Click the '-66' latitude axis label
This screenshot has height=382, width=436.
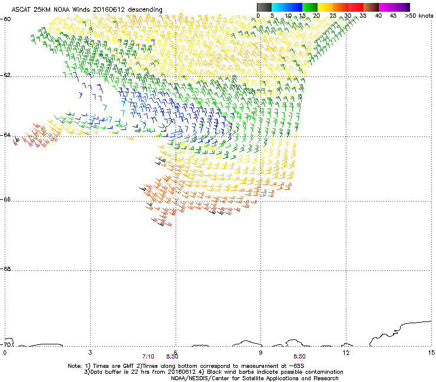pyautogui.click(x=5, y=199)
